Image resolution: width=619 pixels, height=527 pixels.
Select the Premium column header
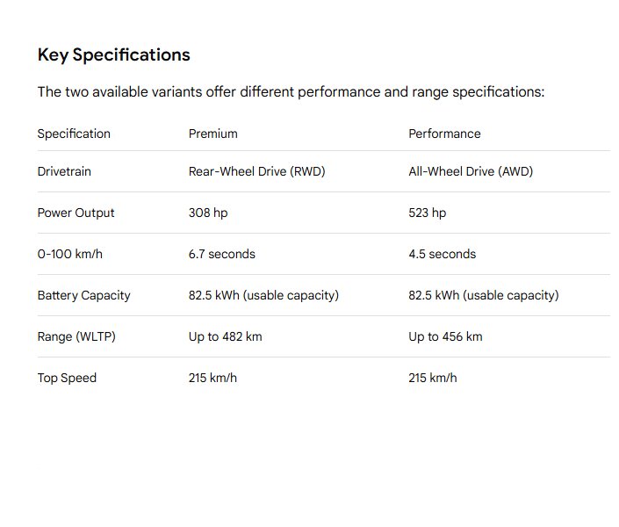[x=212, y=134]
